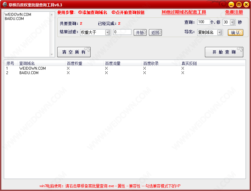Open the 免费注册 link

(234, 12)
